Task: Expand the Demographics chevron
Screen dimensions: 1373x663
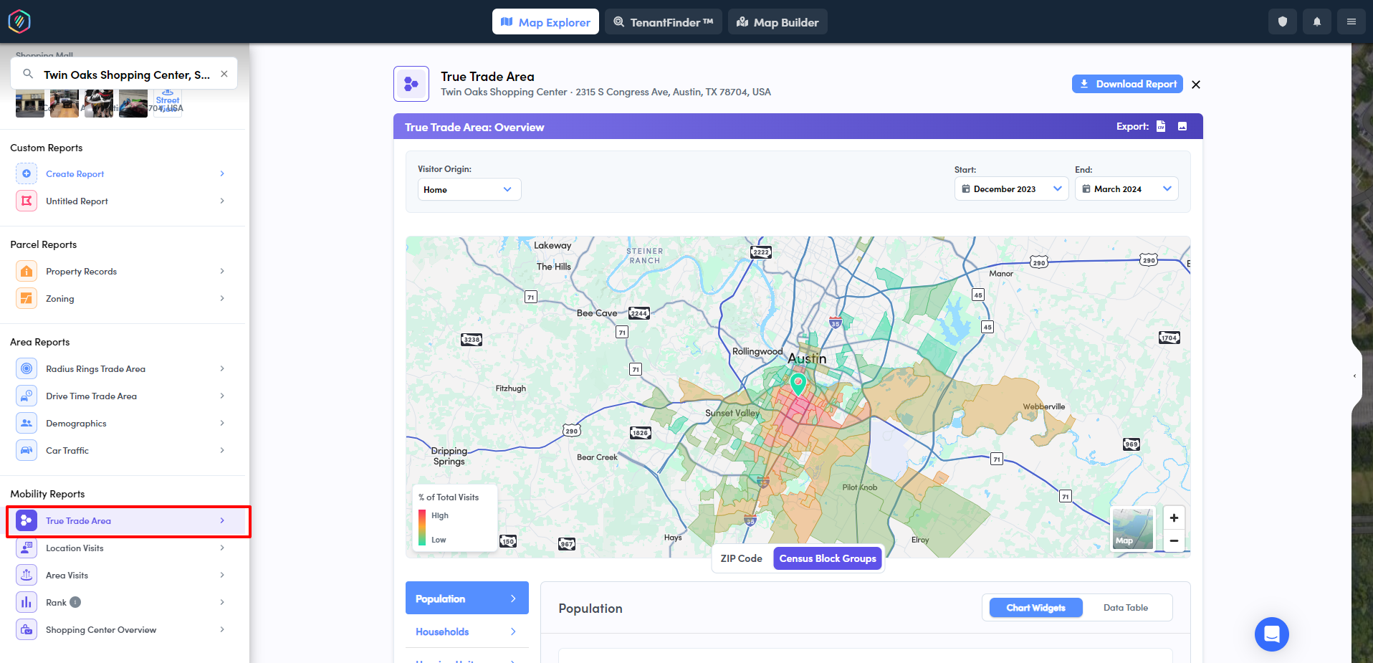Action: click(222, 423)
